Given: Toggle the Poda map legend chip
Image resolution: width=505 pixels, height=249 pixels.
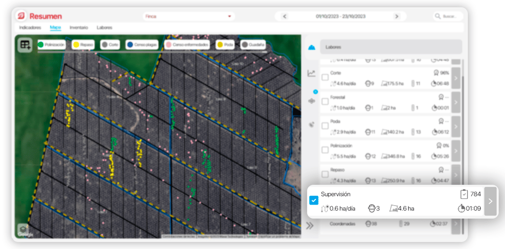Looking at the screenshot, I should 225,45.
